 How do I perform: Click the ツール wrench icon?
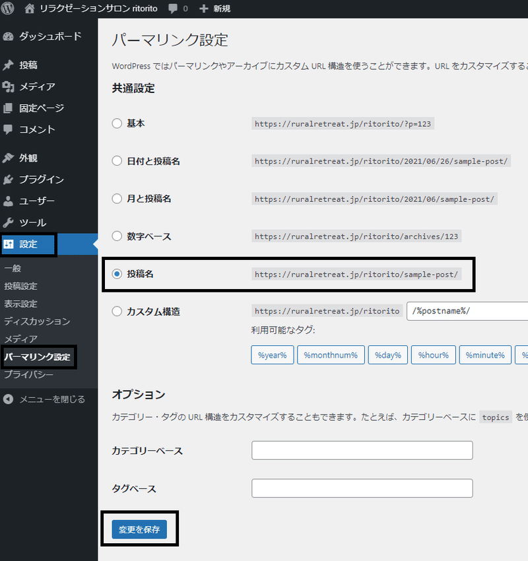pyautogui.click(x=8, y=222)
